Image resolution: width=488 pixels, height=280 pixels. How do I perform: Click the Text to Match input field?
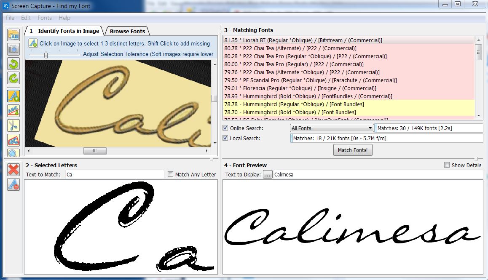tap(115, 175)
